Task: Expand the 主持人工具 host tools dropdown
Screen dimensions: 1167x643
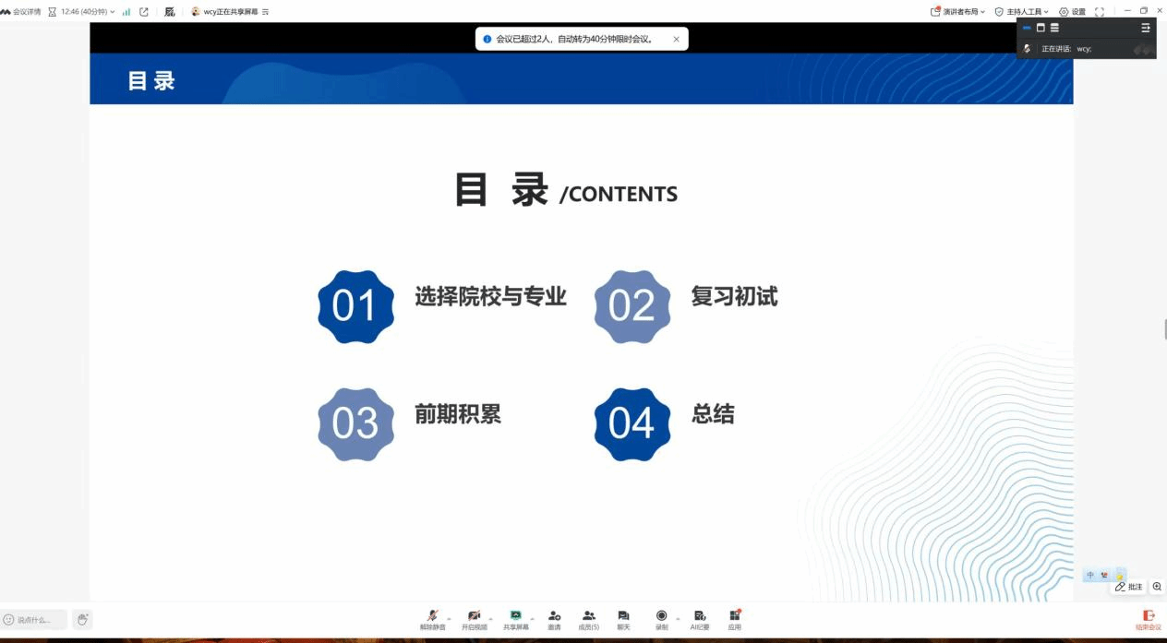Action: [1021, 12]
